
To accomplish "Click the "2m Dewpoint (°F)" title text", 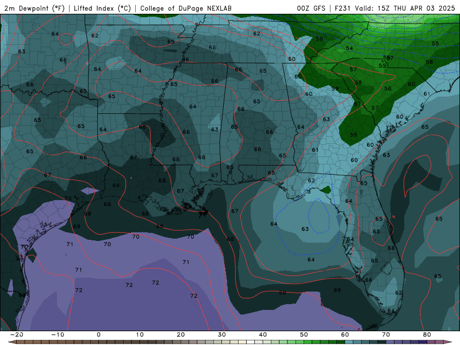I will pos(34,8).
